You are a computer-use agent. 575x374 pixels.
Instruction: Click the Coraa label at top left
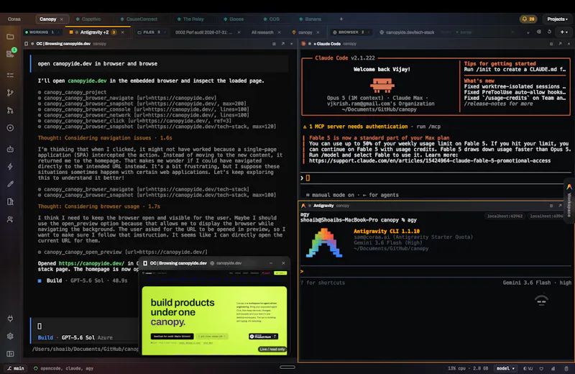point(14,19)
